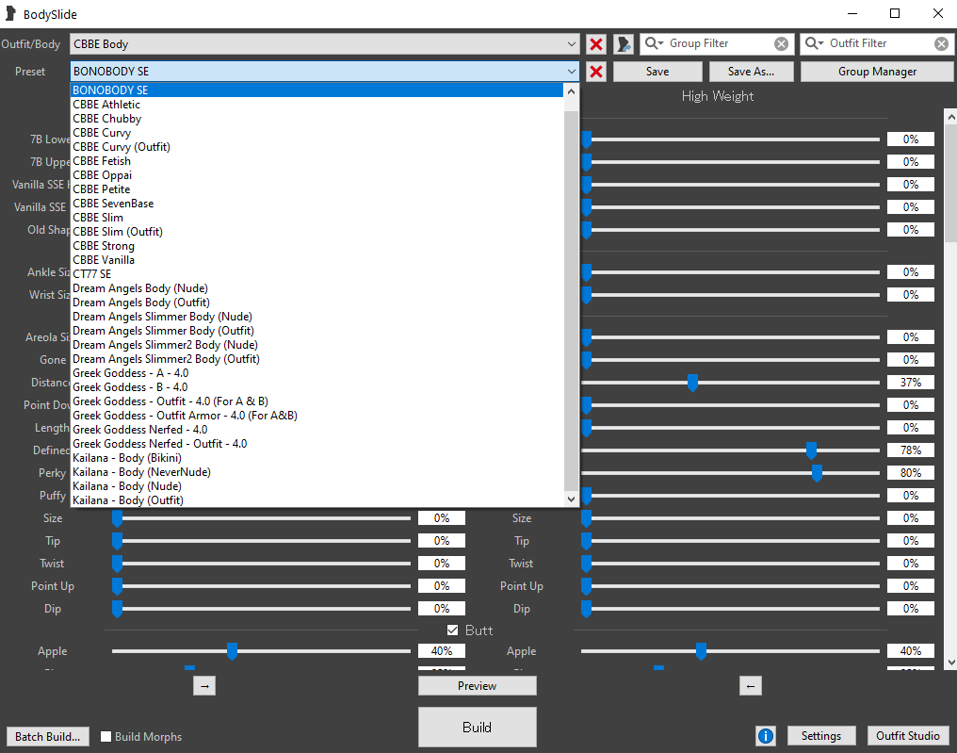
Task: Open the Outfit/Body dropdown showing CBBE Body
Action: [324, 44]
